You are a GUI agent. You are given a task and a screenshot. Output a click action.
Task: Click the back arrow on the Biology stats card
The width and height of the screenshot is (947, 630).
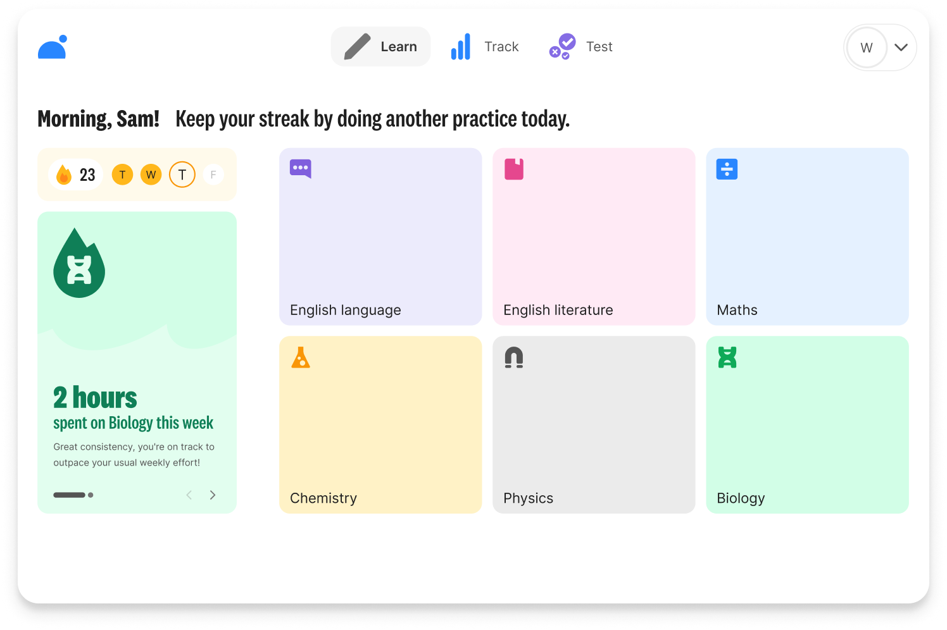tap(189, 495)
